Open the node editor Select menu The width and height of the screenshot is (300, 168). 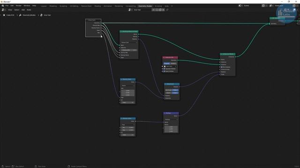tap(17, 10)
